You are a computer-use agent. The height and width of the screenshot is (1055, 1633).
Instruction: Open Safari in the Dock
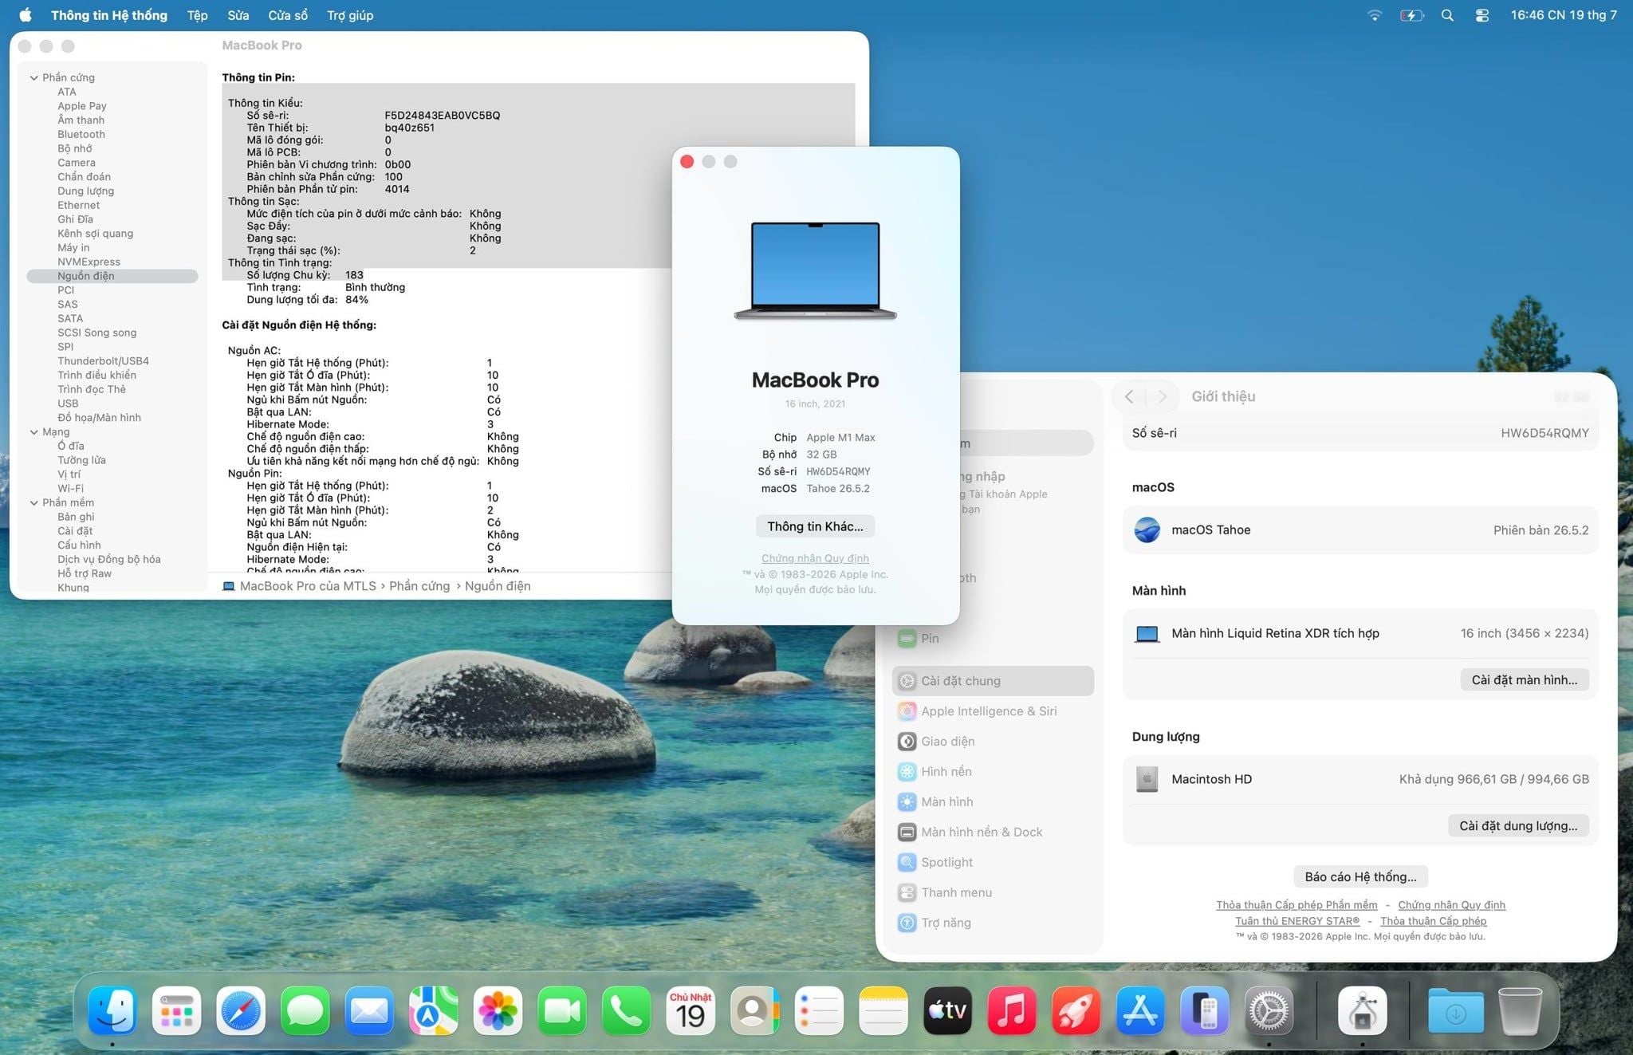241,1010
